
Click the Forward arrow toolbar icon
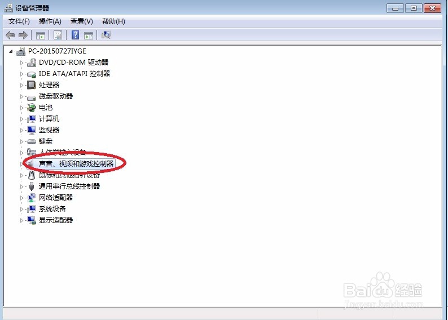23,35
